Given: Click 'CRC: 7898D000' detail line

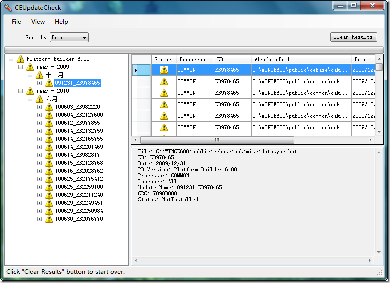Looking at the screenshot, I should [155, 194].
